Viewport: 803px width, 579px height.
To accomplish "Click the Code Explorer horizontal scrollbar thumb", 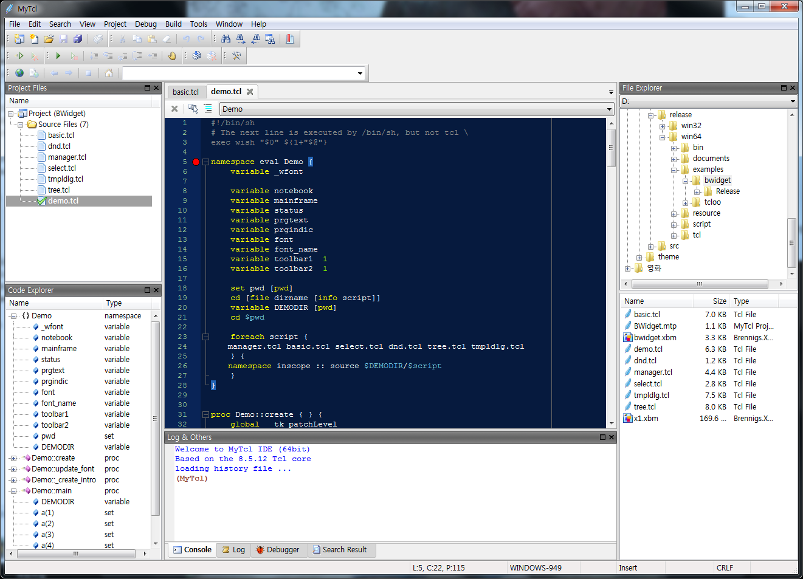I will 76,553.
